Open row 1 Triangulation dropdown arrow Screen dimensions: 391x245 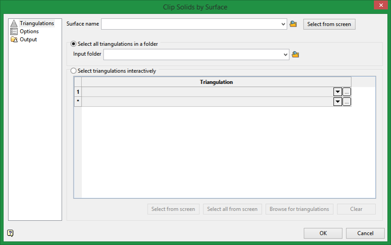(337, 92)
